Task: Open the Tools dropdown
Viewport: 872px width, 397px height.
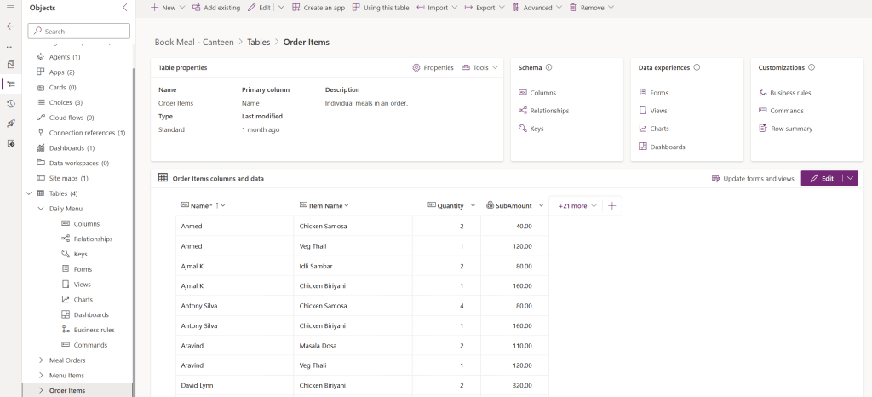Action: pyautogui.click(x=479, y=67)
